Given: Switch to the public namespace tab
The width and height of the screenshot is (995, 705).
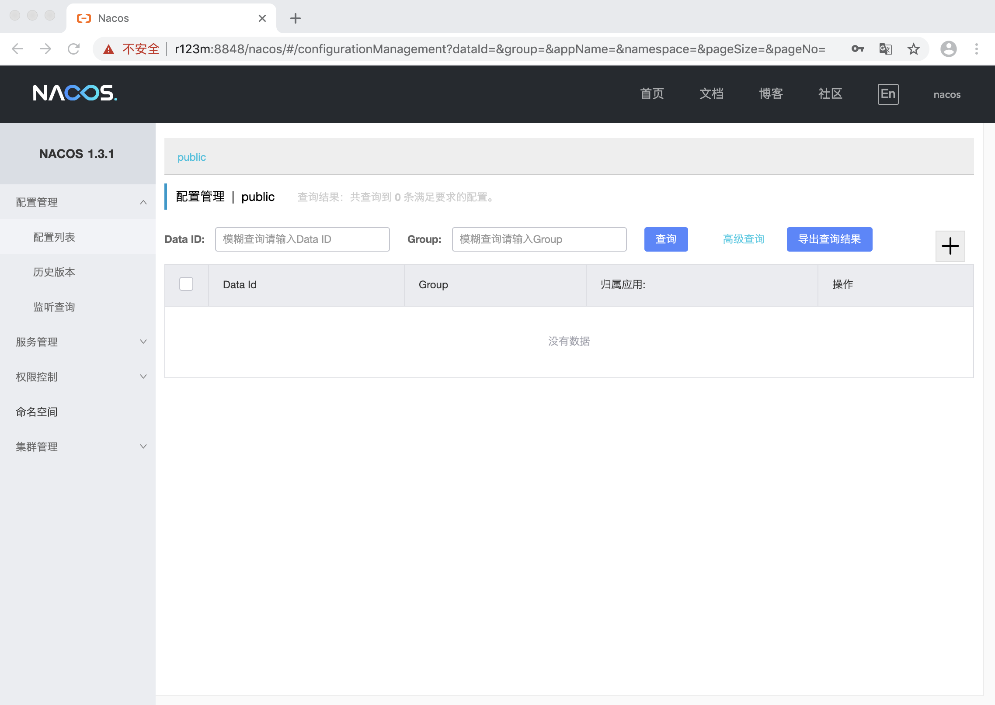Looking at the screenshot, I should point(191,157).
